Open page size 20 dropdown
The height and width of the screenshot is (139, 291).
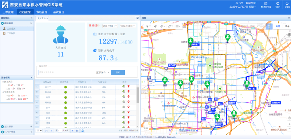[x=39, y=131]
